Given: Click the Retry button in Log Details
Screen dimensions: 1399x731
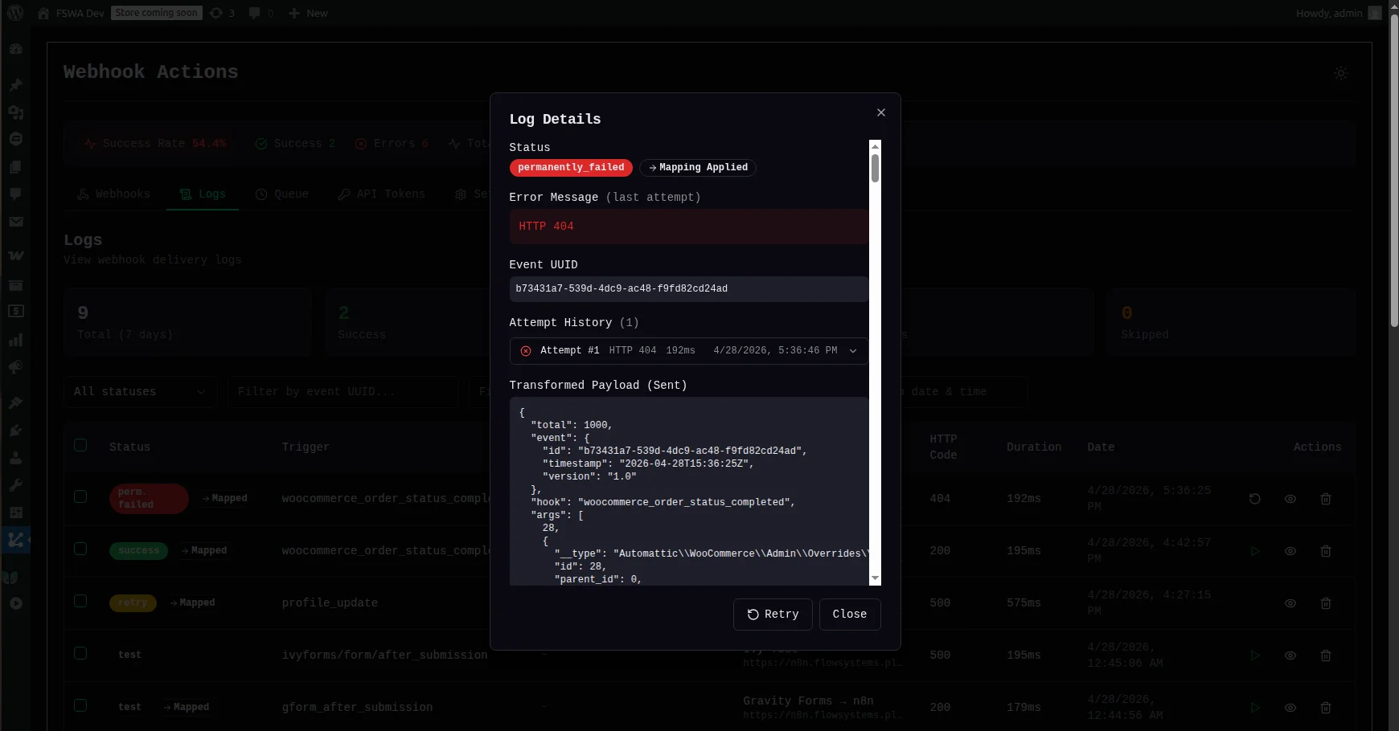Looking at the screenshot, I should [x=773, y=615].
